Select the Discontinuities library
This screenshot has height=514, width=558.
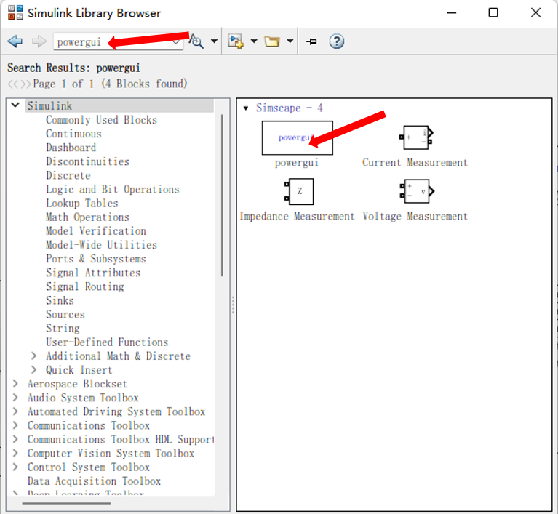click(x=87, y=161)
